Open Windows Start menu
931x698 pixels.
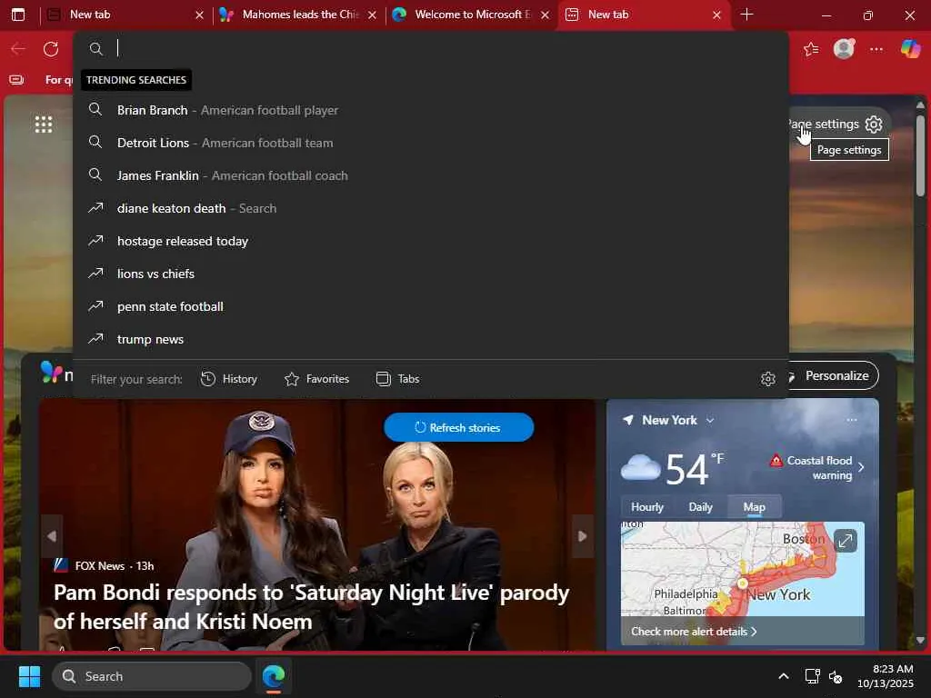(29, 676)
